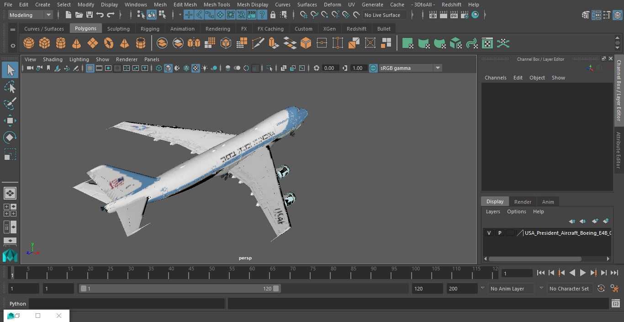Toggle wireframe shading in viewport
The width and height of the screenshot is (624, 322).
[159, 68]
